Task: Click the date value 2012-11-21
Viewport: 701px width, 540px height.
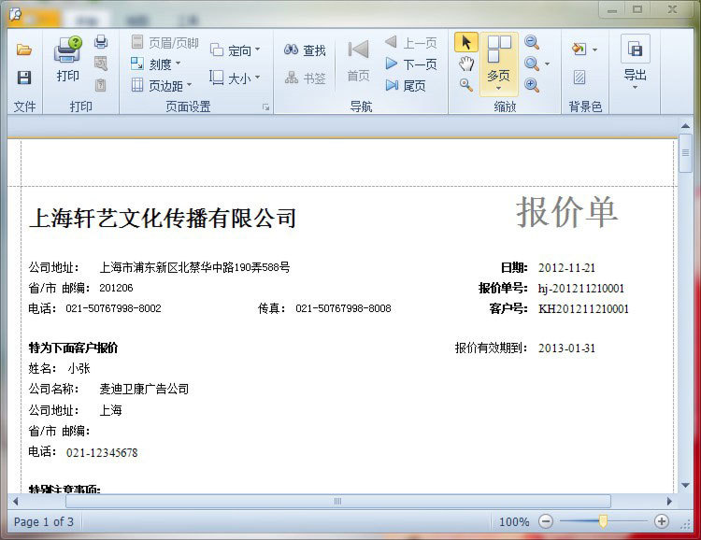Action: click(x=567, y=268)
